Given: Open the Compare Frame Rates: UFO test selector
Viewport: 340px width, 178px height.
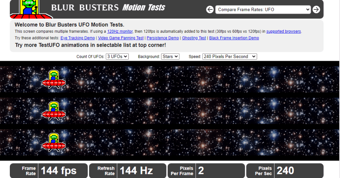Looking at the screenshot, I should 263,9.
